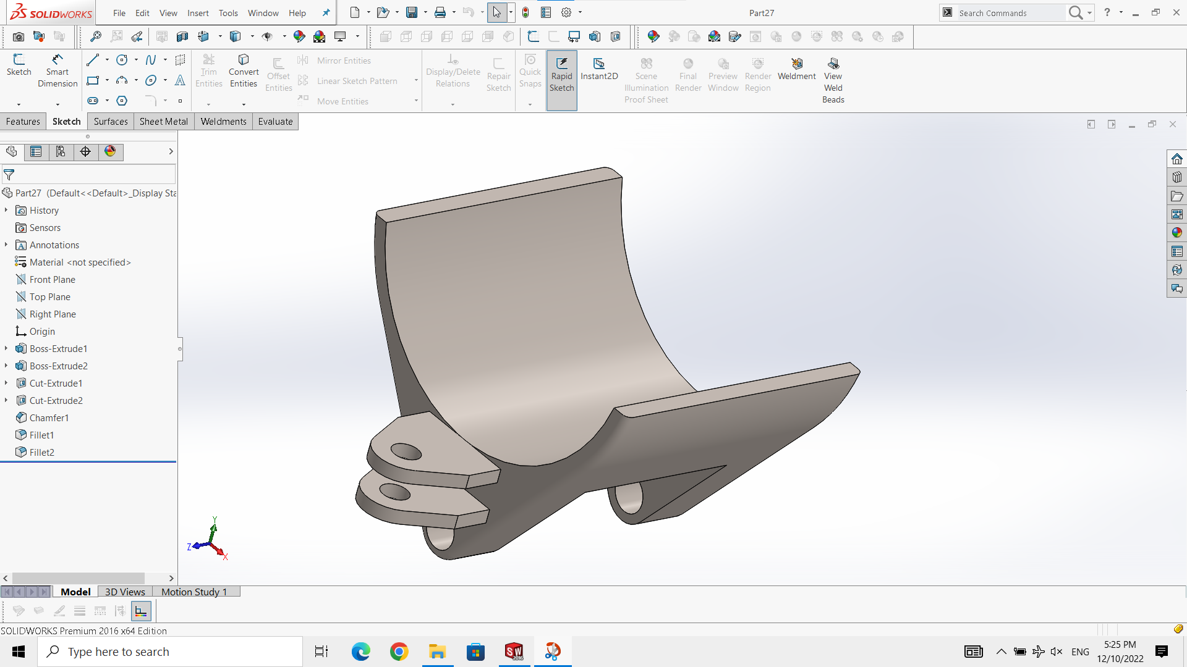The width and height of the screenshot is (1187, 667).
Task: Click the View Weld Beads icon
Action: coord(833,80)
